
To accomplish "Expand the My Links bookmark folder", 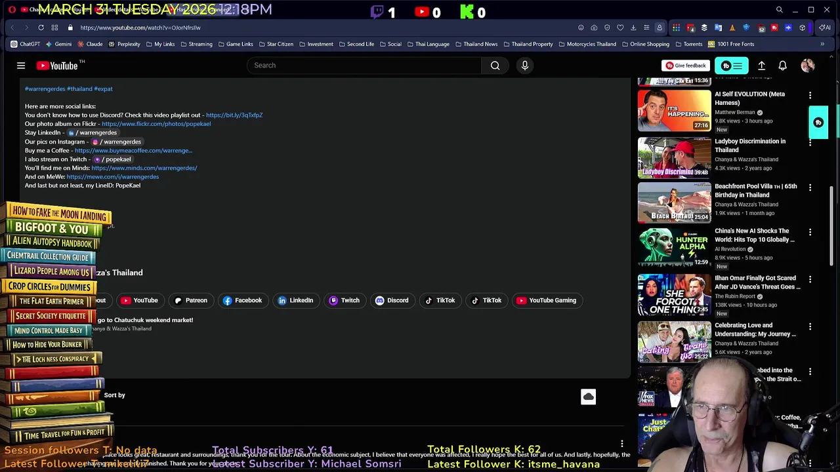I will (x=160, y=44).
